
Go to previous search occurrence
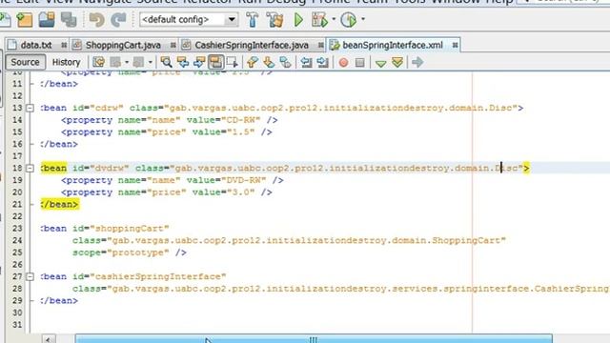[x=182, y=62]
